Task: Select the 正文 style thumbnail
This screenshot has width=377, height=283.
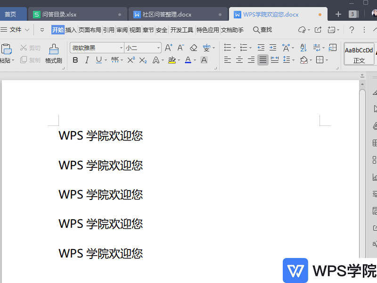Action: [359, 54]
